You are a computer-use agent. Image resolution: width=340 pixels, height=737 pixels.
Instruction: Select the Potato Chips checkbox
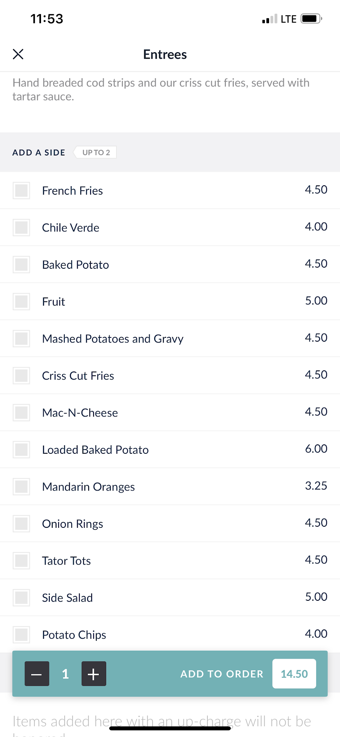pos(21,635)
